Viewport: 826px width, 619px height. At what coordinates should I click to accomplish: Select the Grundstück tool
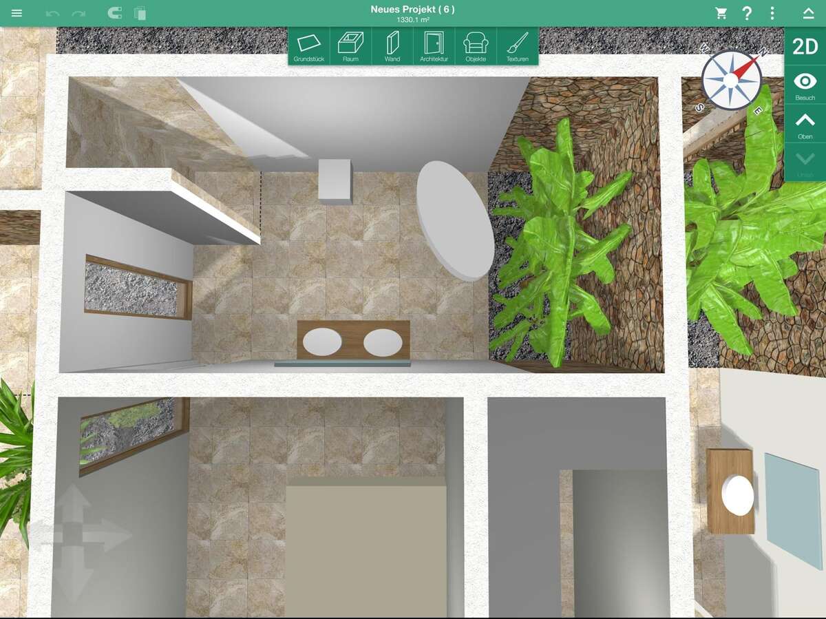(309, 47)
